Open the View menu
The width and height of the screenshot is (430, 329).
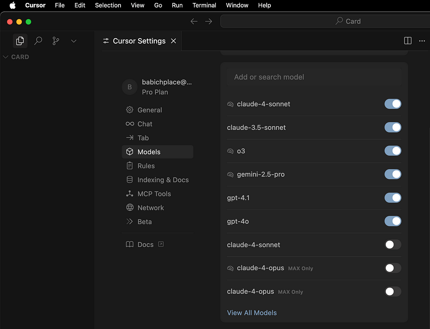click(x=137, y=5)
